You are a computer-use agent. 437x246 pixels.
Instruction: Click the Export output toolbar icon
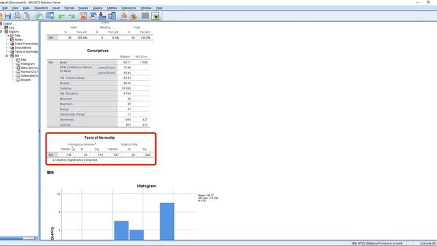coord(39,16)
